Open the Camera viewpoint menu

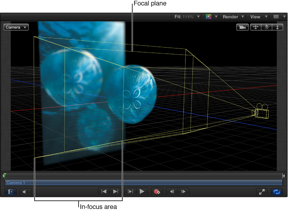(16, 27)
